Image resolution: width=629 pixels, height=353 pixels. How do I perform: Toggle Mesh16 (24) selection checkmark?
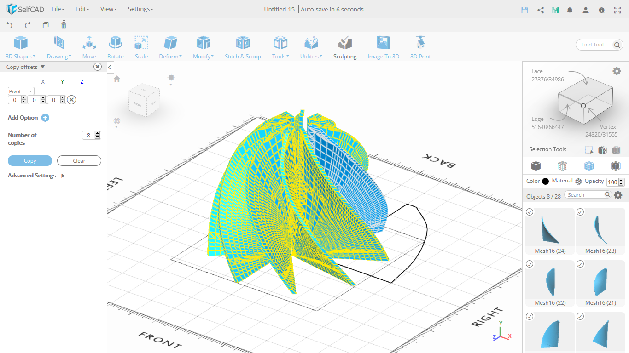click(530, 212)
